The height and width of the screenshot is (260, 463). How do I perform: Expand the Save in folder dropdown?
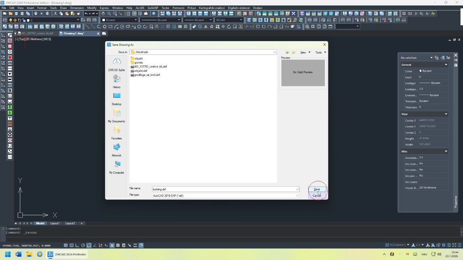pos(275,52)
